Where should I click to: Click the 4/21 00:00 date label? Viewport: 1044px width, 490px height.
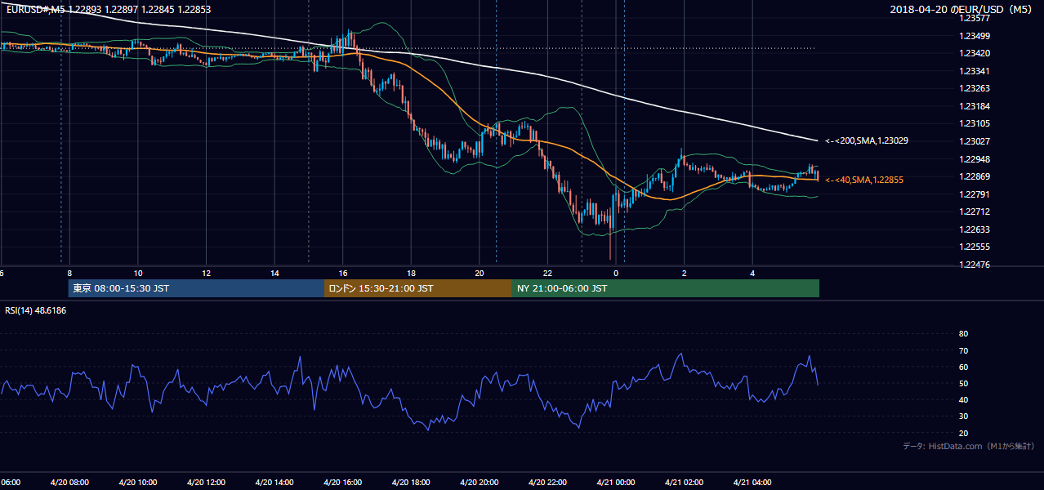click(x=616, y=483)
